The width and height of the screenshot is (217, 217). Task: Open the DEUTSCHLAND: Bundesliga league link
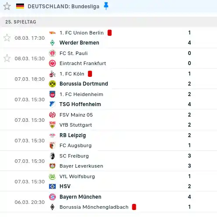[x=63, y=7]
